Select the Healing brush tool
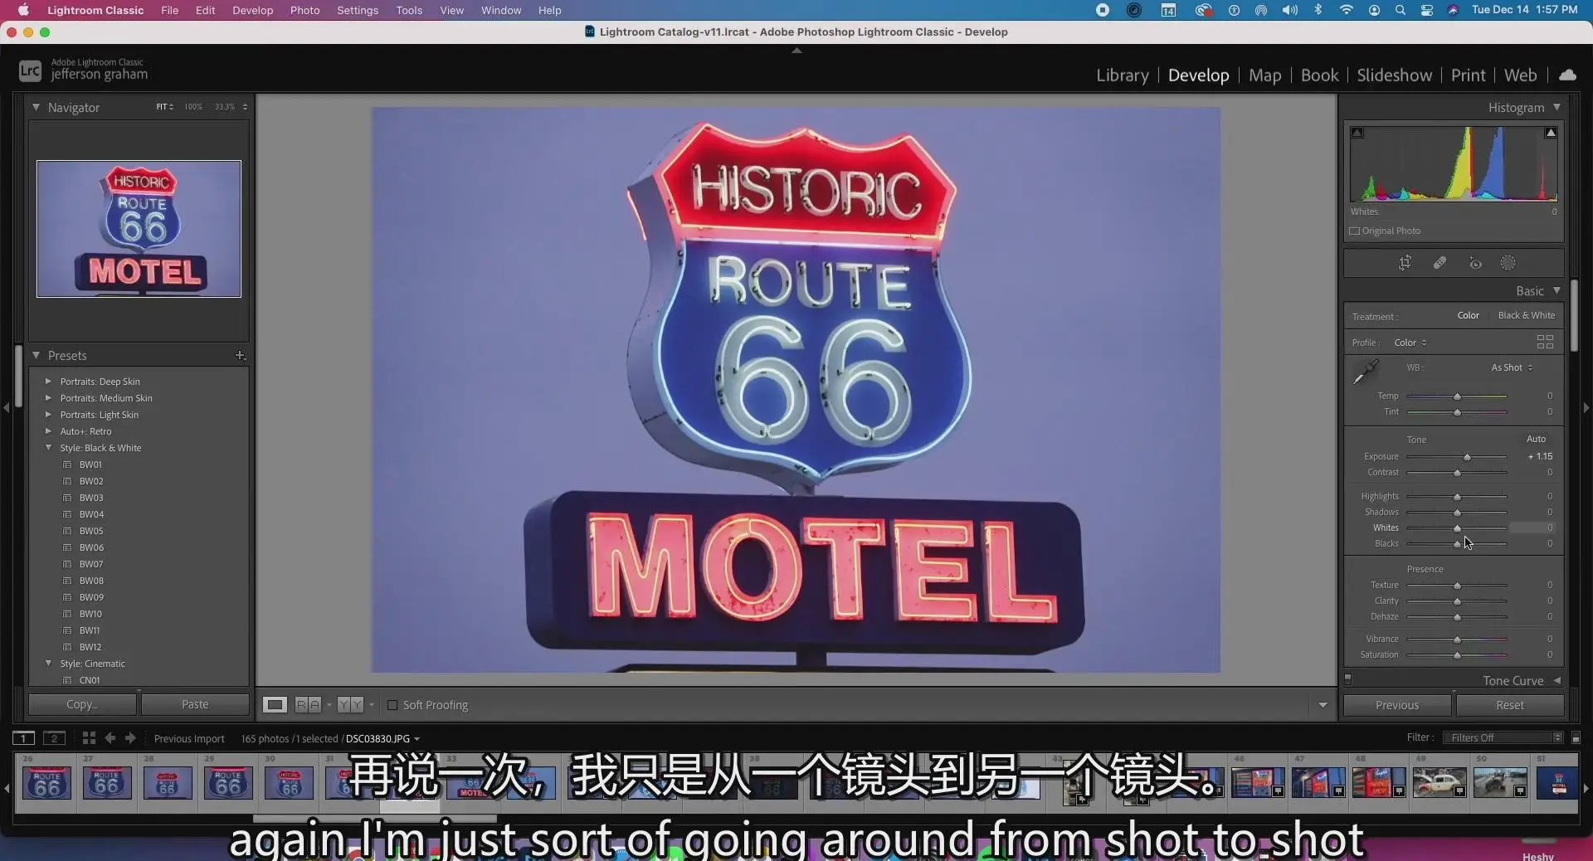 (1440, 263)
